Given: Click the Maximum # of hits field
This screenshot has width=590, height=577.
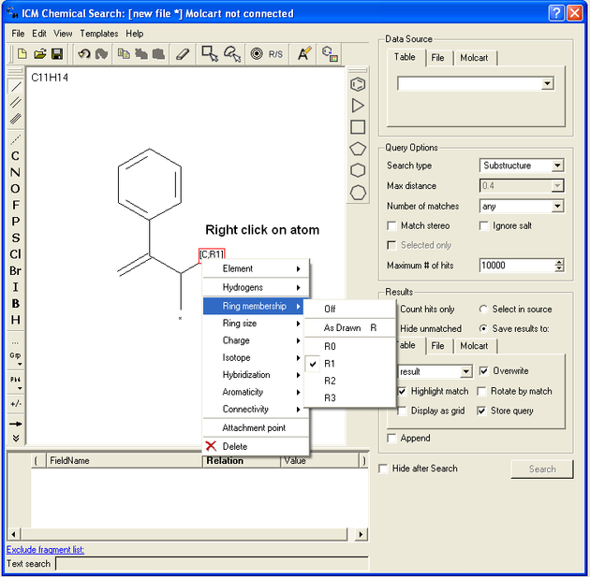Looking at the screenshot, I should (x=515, y=266).
